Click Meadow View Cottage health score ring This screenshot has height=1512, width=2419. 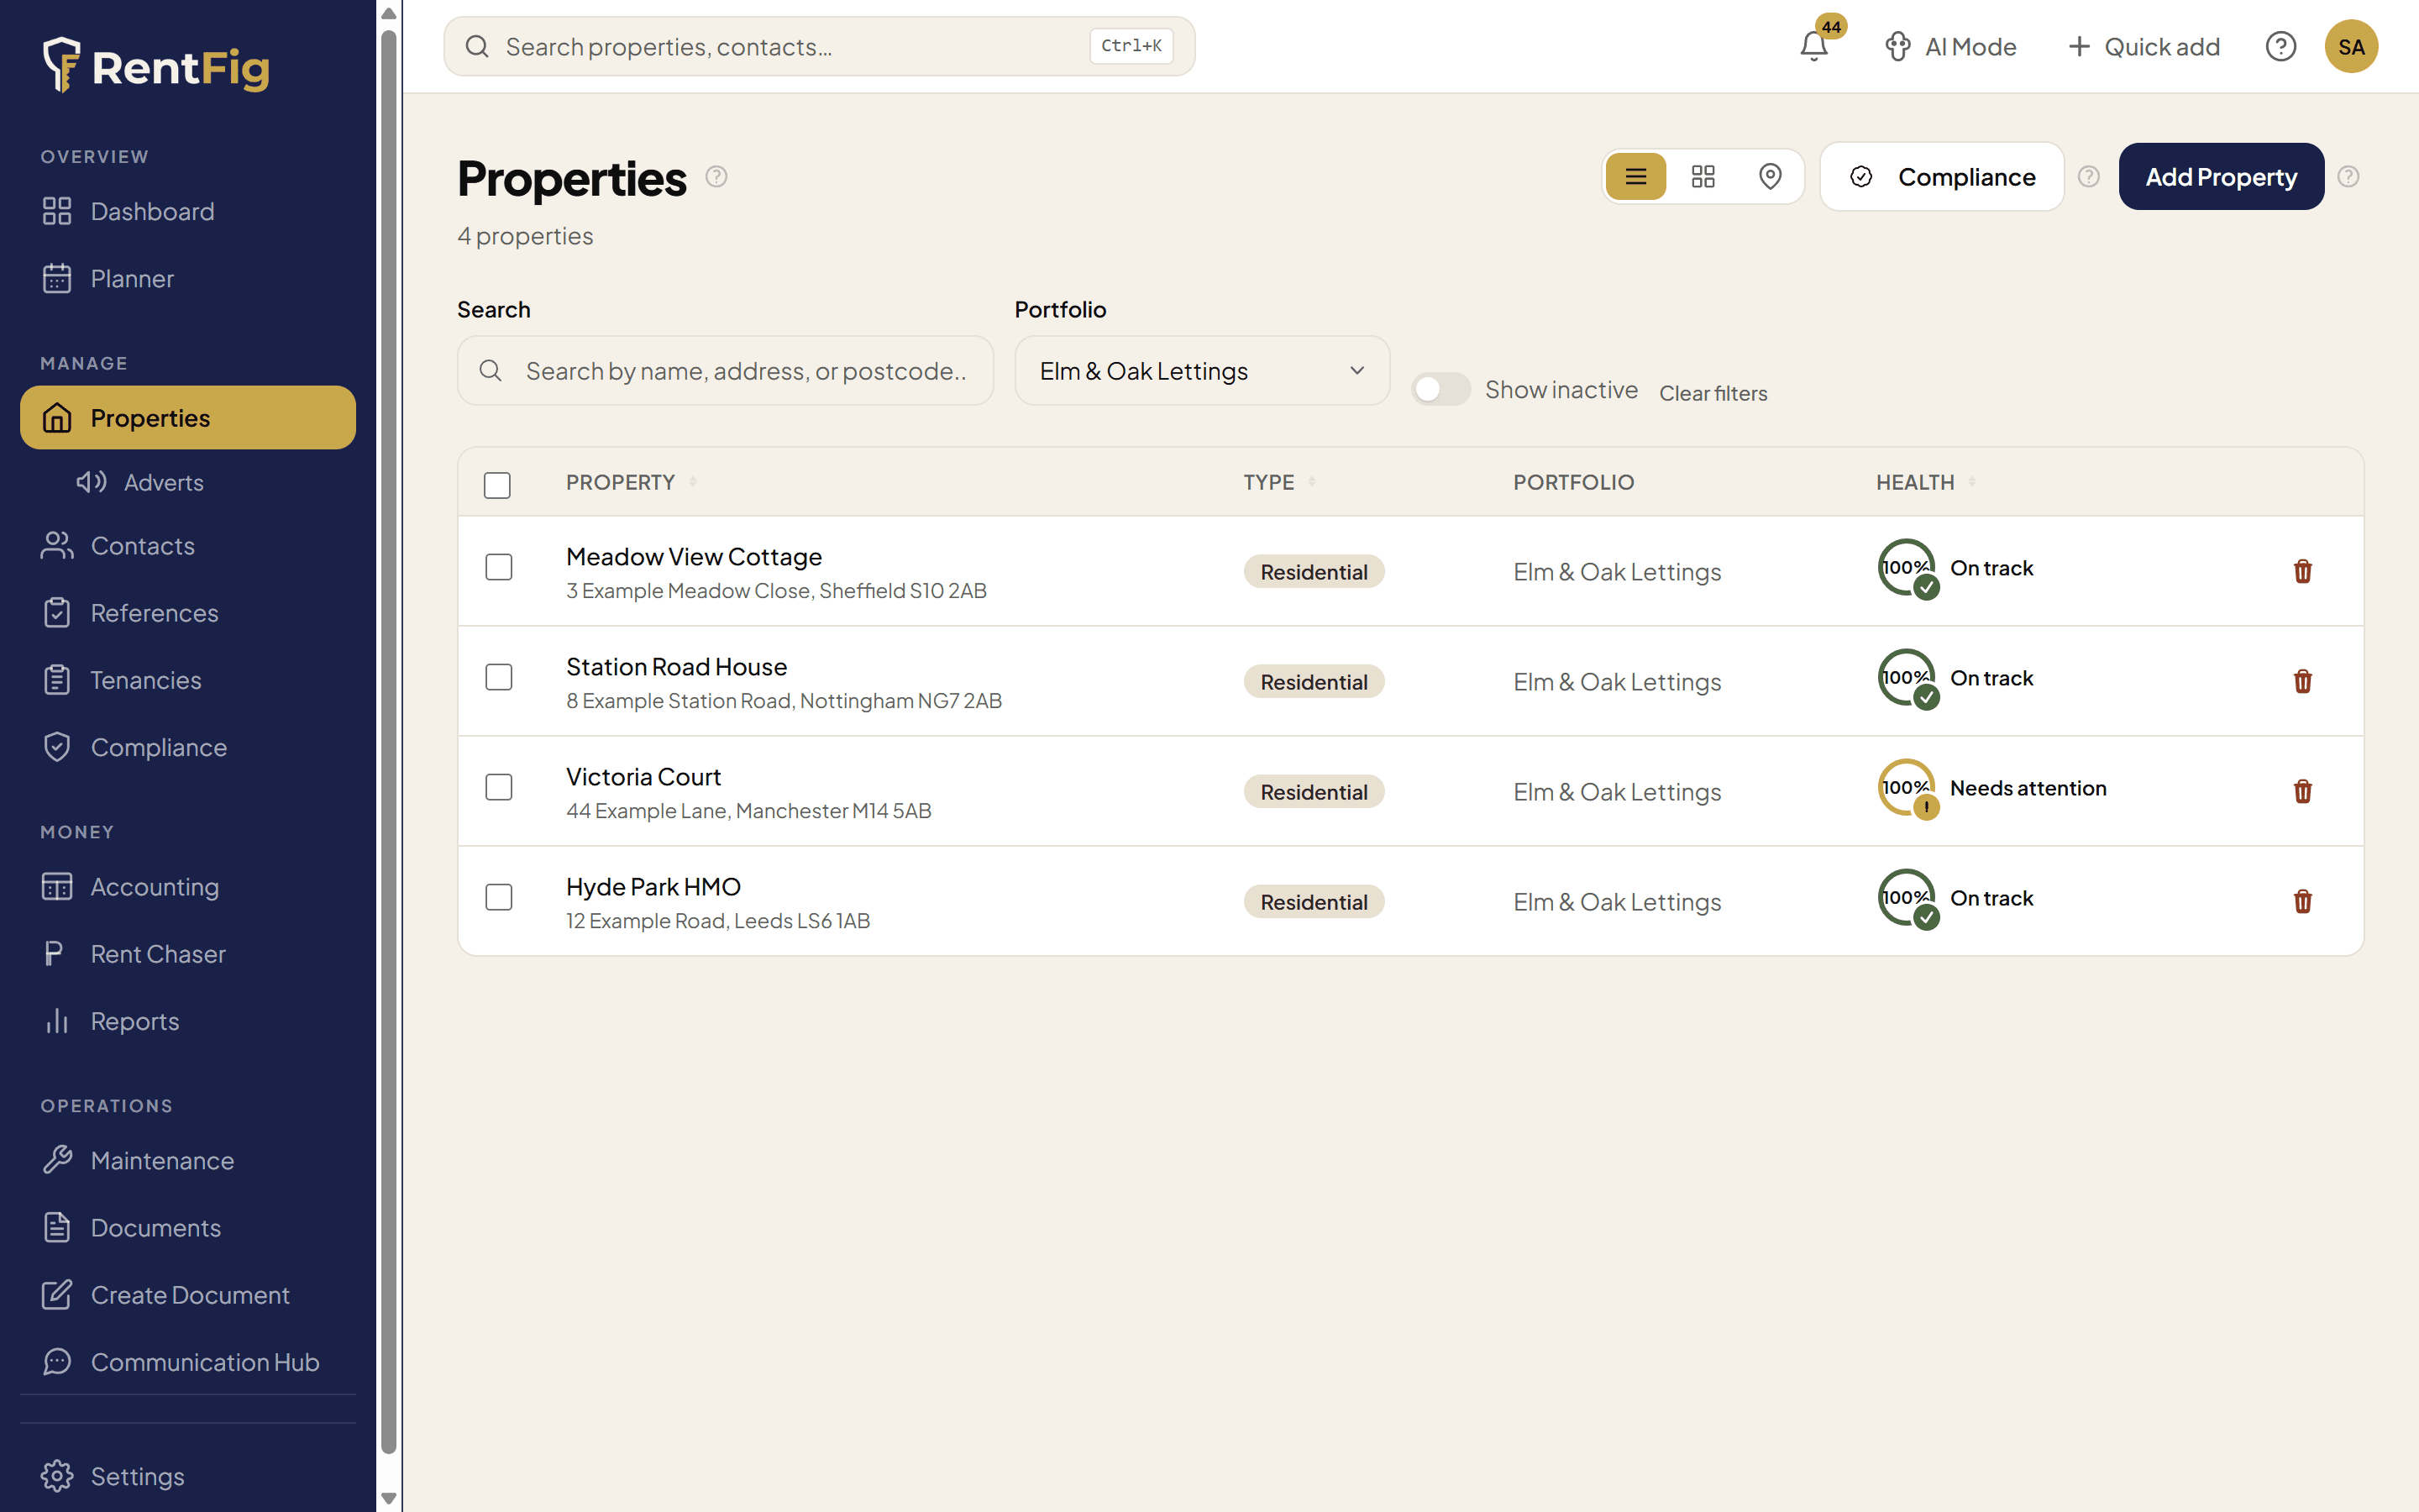[1906, 569]
